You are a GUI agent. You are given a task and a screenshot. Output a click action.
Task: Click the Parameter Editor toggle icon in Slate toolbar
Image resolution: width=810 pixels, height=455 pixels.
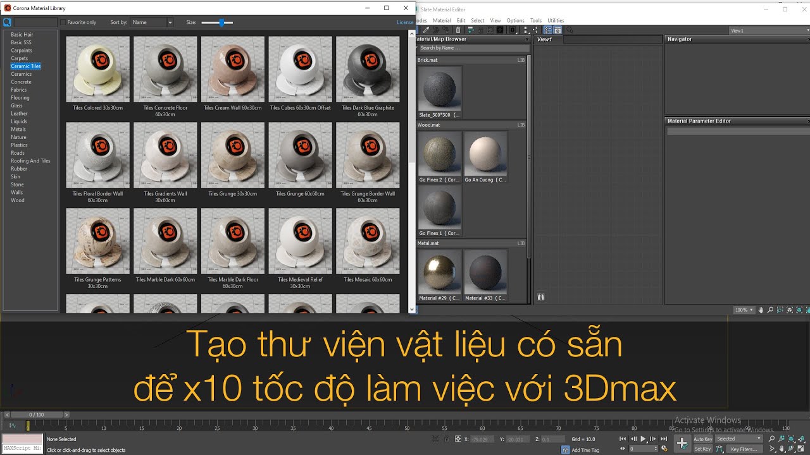point(558,30)
